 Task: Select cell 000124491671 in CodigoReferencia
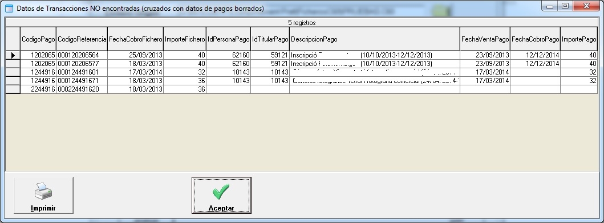[x=82, y=81]
